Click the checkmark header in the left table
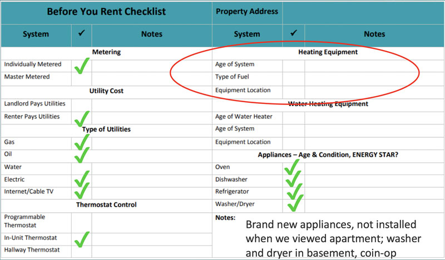The width and height of the screenshot is (445, 260). click(x=81, y=33)
